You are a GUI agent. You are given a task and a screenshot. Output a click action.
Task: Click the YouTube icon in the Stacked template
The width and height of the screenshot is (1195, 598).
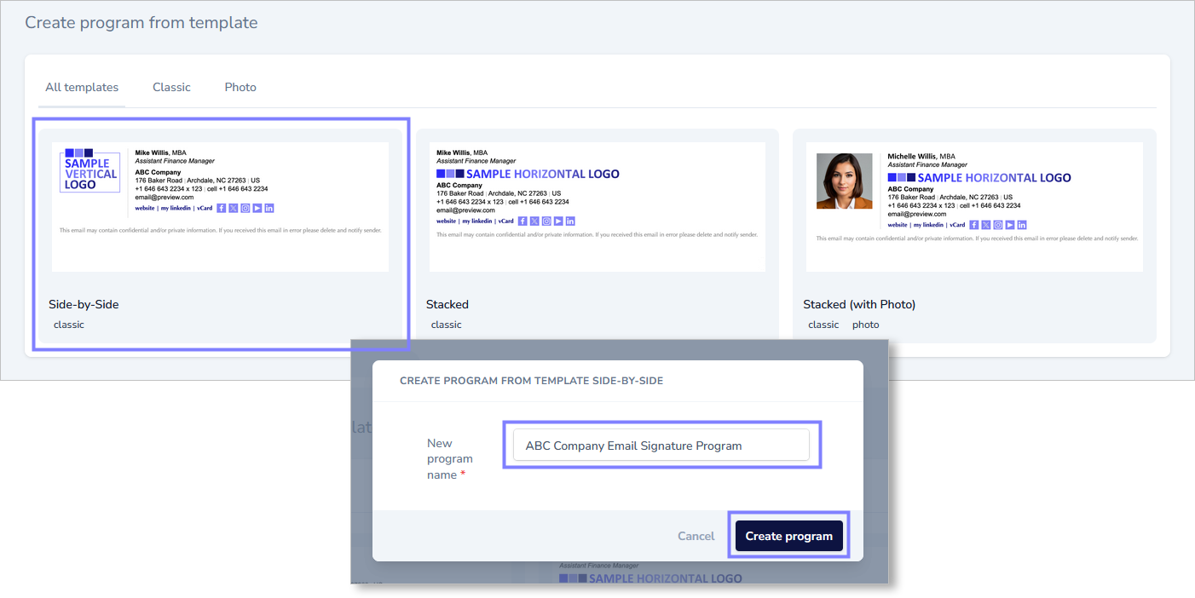pyautogui.click(x=558, y=221)
